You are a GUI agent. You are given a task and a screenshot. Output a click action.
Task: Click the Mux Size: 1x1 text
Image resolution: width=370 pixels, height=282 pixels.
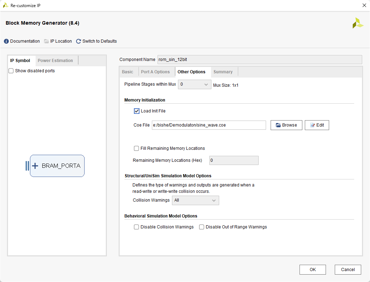[x=226, y=85]
